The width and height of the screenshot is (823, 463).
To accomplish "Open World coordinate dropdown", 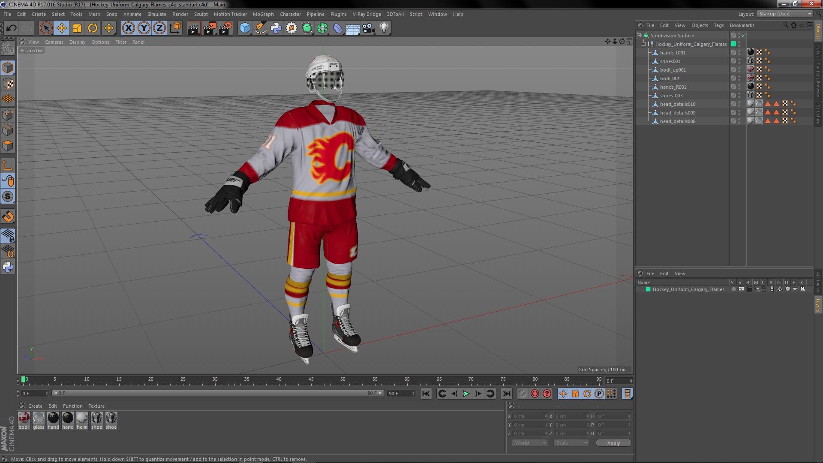I will [530, 443].
